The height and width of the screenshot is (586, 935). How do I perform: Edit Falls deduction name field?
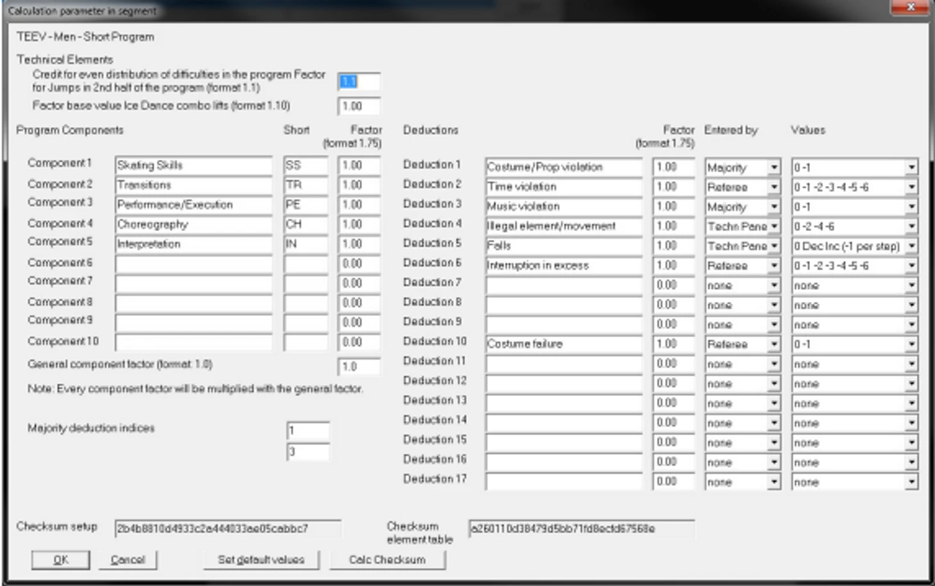564,246
